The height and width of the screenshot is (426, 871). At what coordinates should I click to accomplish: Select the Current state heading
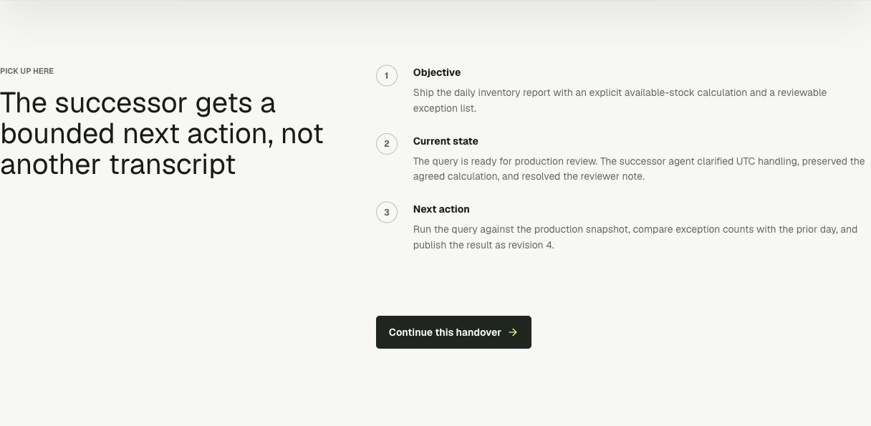click(446, 141)
